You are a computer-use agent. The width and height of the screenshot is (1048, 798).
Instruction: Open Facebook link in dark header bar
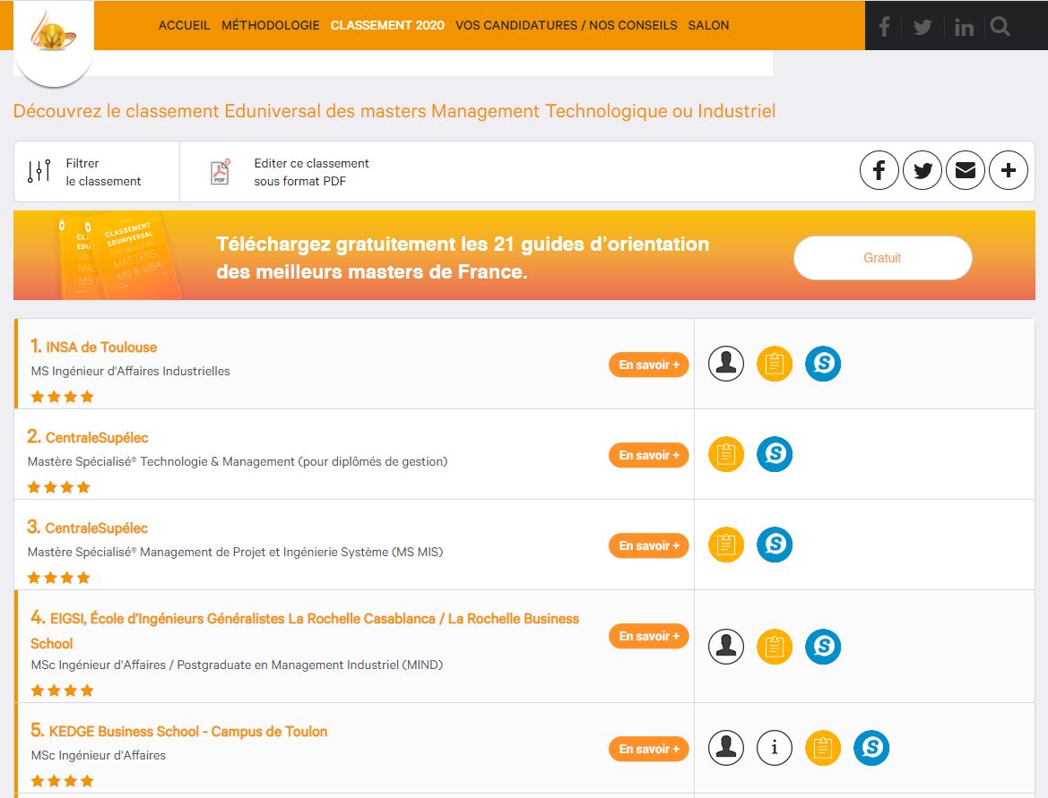[x=884, y=27]
